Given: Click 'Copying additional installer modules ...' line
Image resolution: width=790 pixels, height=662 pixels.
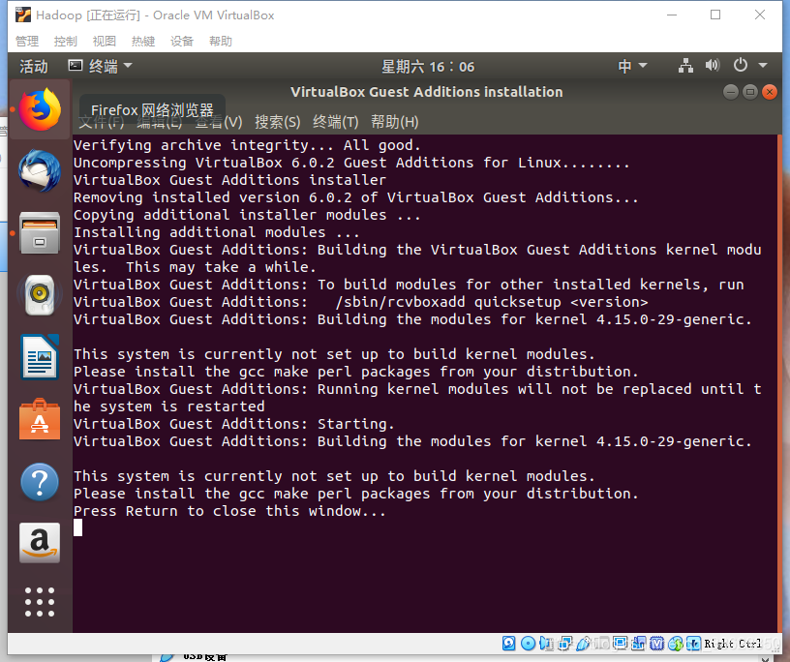Looking at the screenshot, I should [247, 215].
